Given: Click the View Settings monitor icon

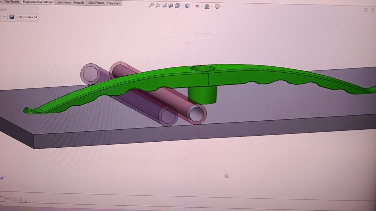Looking at the screenshot, I should pyautogui.click(x=217, y=6).
